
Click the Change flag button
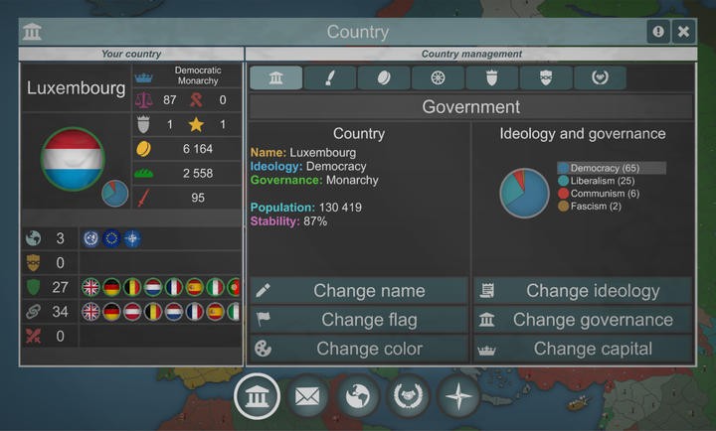pyautogui.click(x=359, y=320)
